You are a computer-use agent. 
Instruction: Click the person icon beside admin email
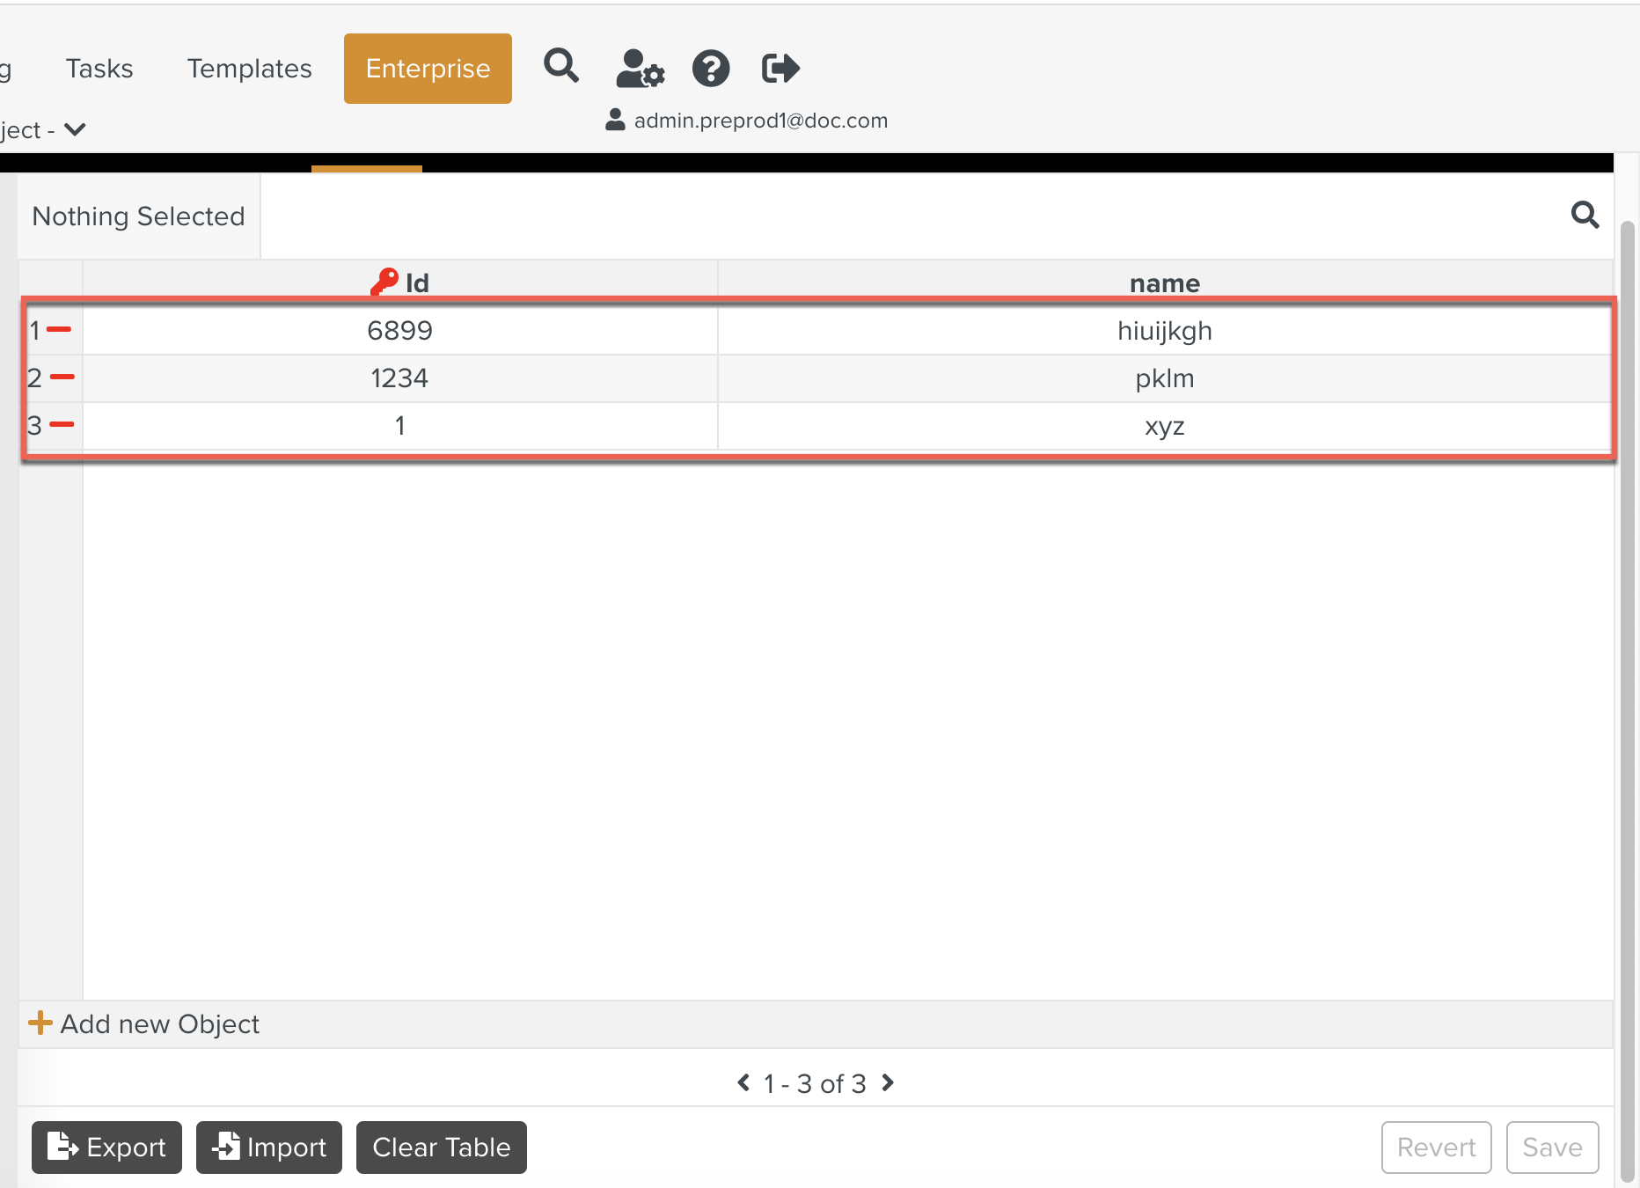click(615, 120)
